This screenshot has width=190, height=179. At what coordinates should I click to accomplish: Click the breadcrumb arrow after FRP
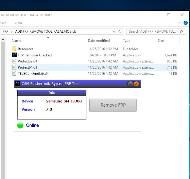[x=12, y=32]
